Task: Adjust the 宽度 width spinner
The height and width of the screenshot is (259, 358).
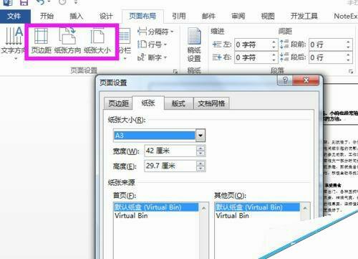Action: point(200,151)
